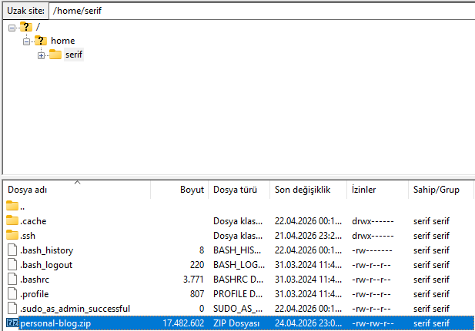Click size 220 of .bash_logout

coord(197,265)
